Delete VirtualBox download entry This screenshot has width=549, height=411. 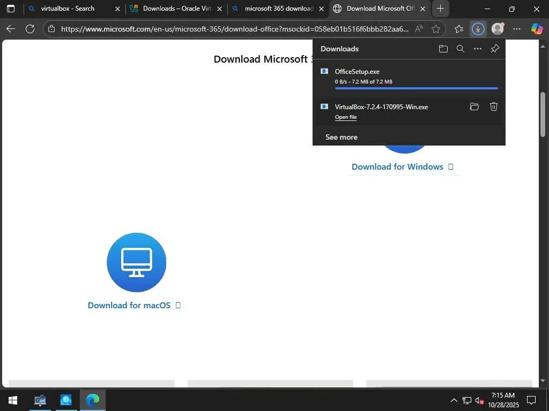pos(493,106)
